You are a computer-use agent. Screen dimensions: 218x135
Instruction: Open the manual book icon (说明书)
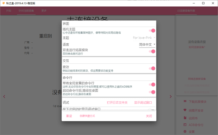[185, 118]
